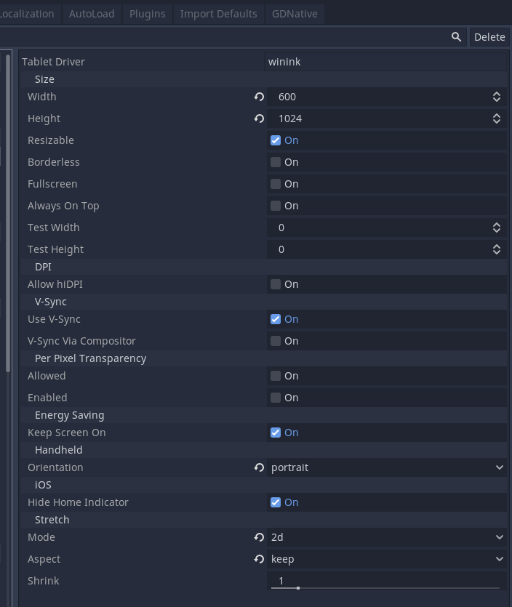
Task: Click the Test Height stepper arrows
Action: point(497,249)
